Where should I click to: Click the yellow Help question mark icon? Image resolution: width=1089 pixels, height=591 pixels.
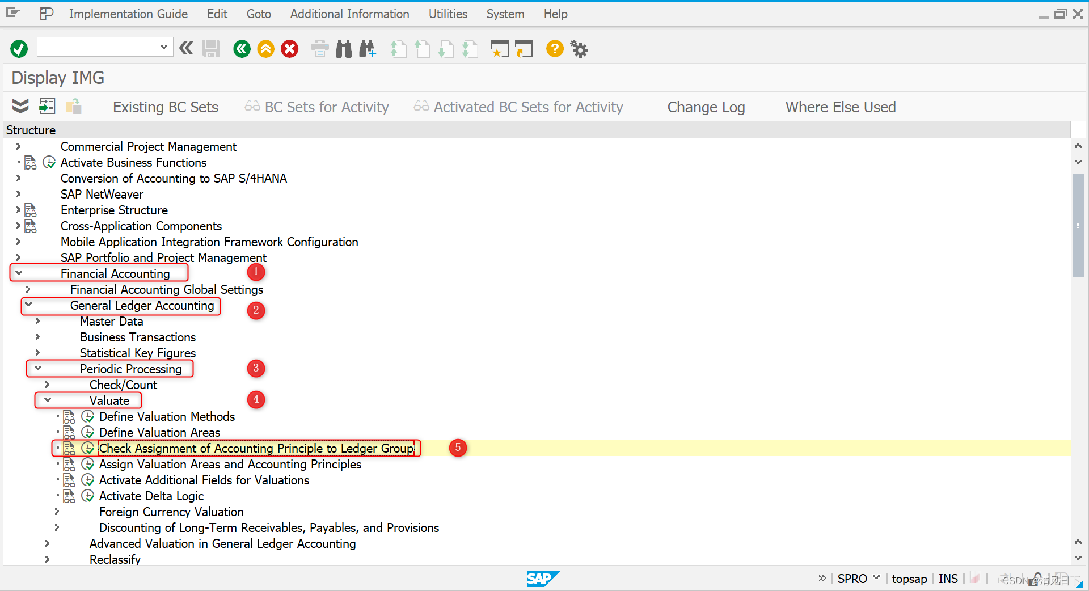tap(555, 49)
